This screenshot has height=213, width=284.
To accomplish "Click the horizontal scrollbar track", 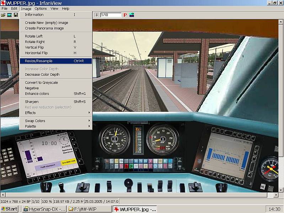I will [270, 195].
